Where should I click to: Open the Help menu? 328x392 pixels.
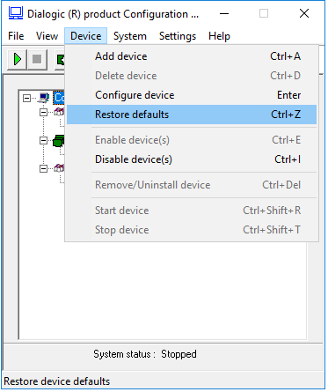219,36
